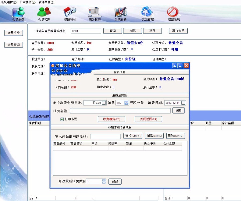Click the 修改 button
Image resolution: width=241 pixels, height=201 pixels.
click(x=115, y=181)
